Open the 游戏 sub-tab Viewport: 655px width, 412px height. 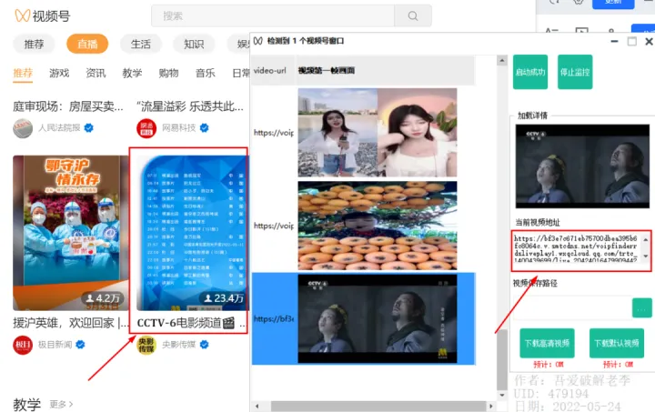point(59,73)
